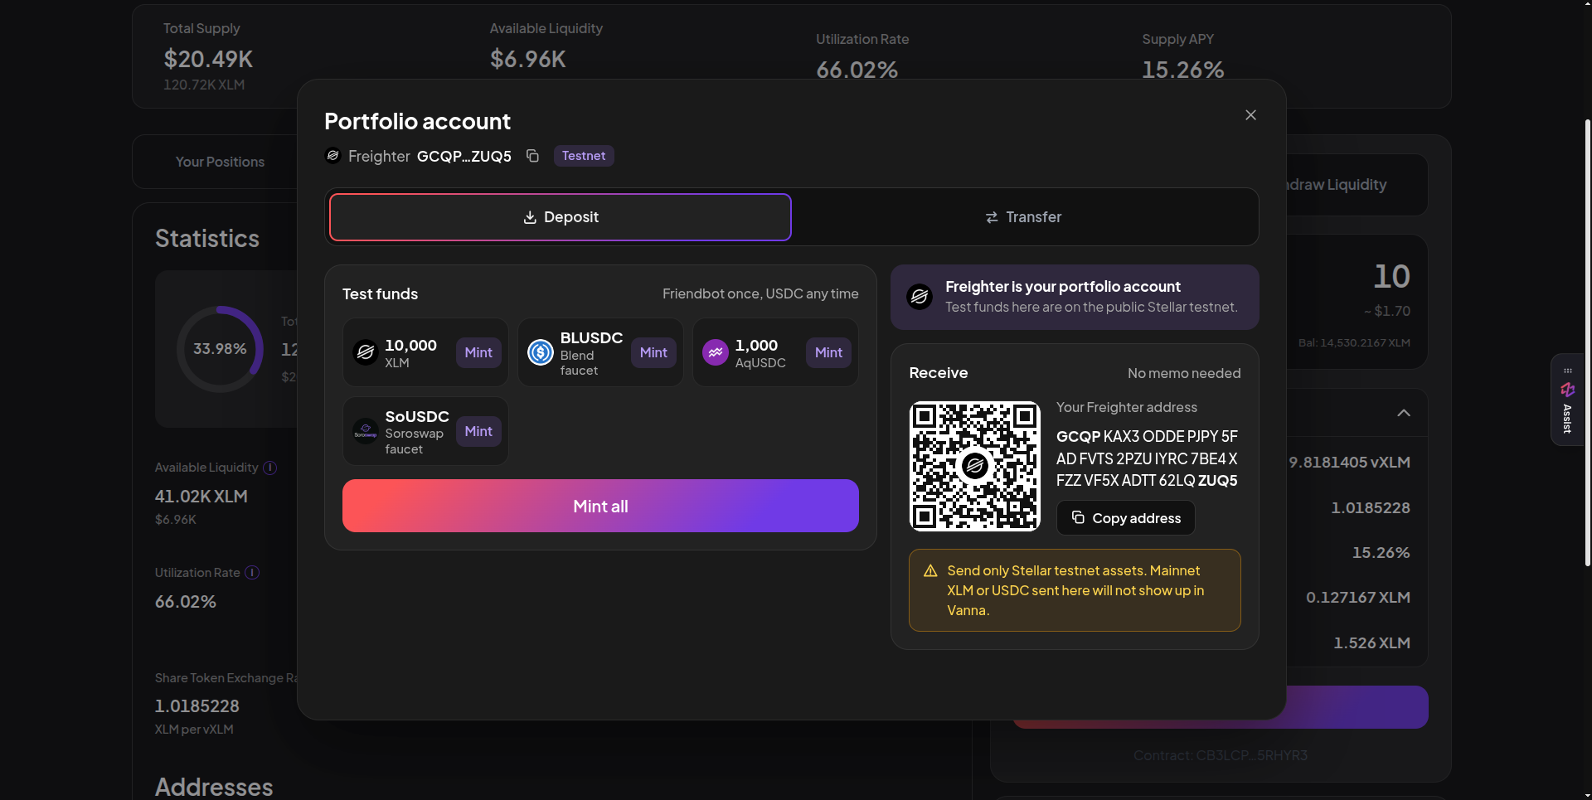1592x800 pixels.
Task: Click the warning triangle icon
Action: point(930,571)
